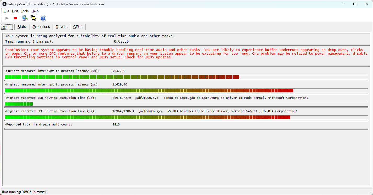Stop monitoring with the red square icon

[15, 18]
